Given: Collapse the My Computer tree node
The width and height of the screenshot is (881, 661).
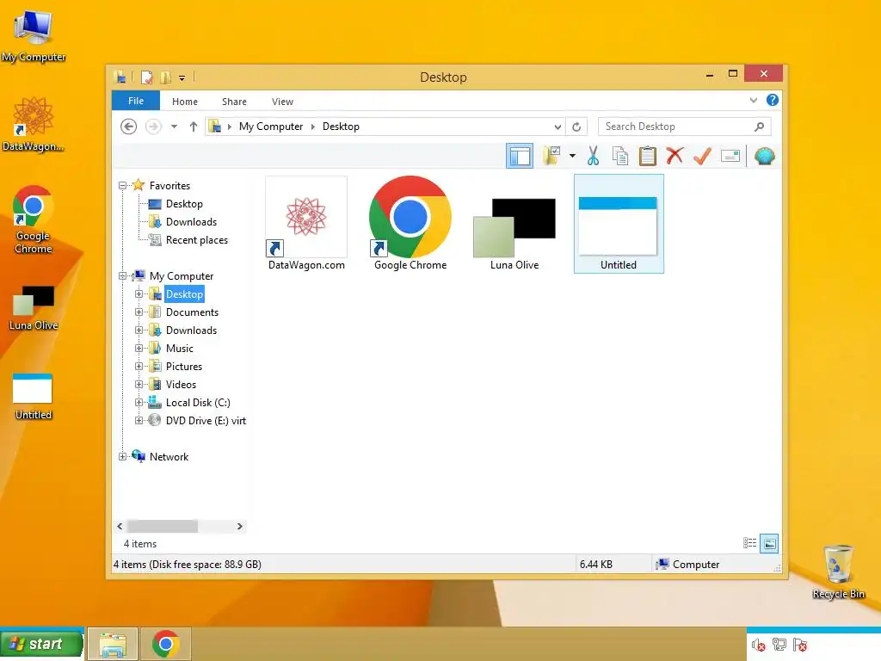Looking at the screenshot, I should point(122,276).
